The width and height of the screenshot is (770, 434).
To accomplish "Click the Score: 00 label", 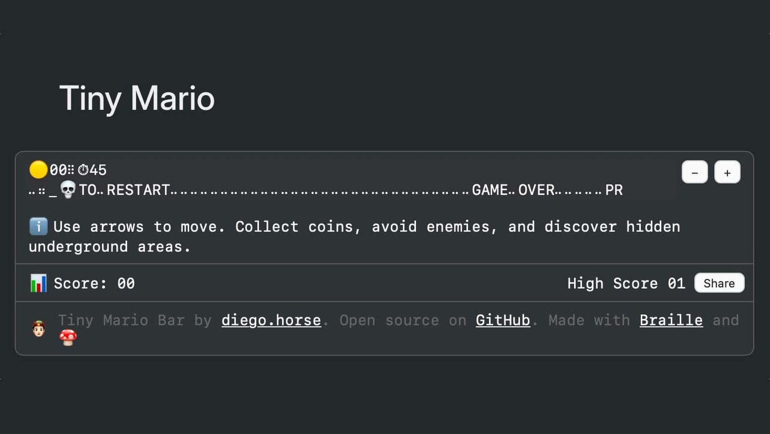I will click(94, 283).
